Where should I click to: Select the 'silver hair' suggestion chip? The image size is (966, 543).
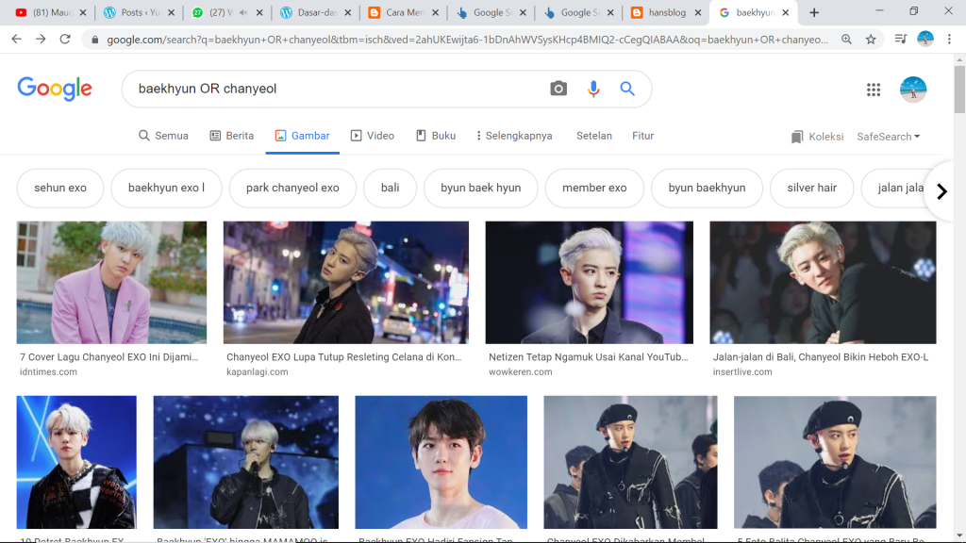(x=811, y=188)
